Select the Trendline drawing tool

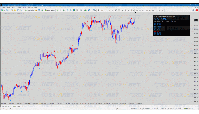point(112,10)
